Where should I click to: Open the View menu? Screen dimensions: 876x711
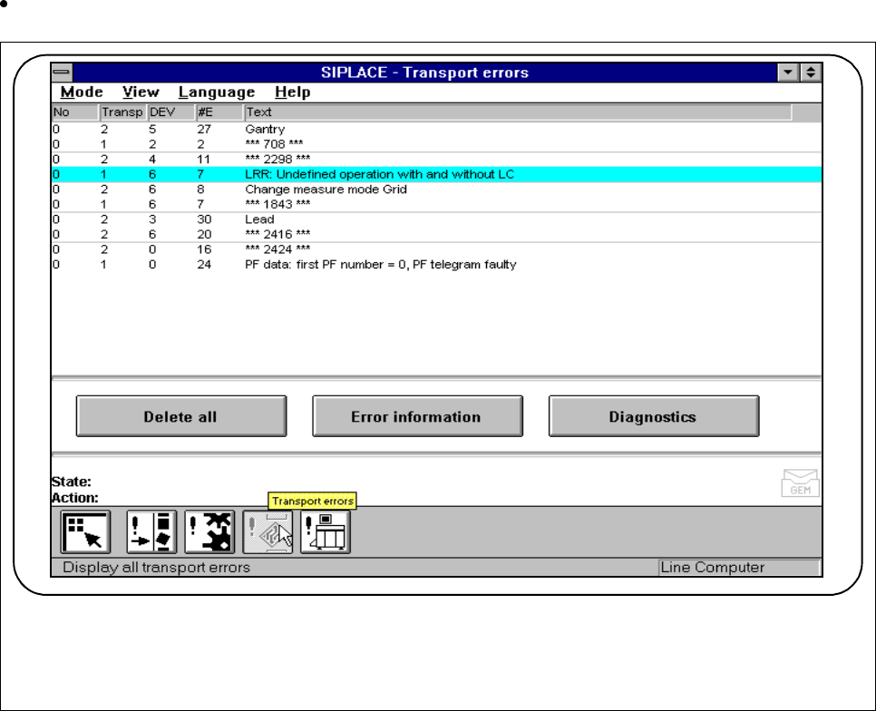tap(141, 93)
